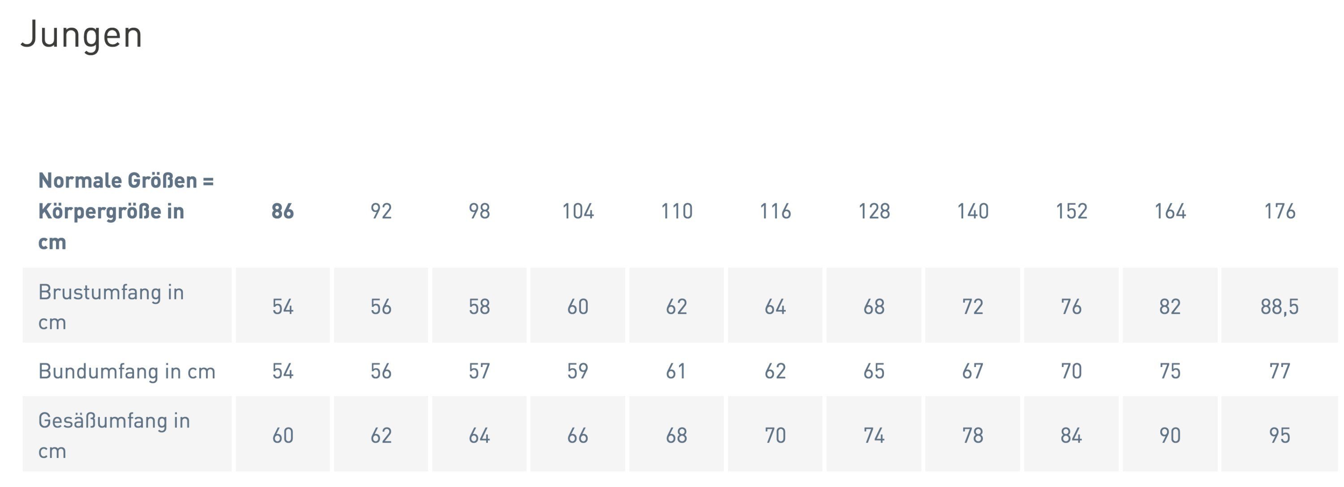Select waist value 77 for size 176
Viewport: 1344px width, 487px height.
1279,371
